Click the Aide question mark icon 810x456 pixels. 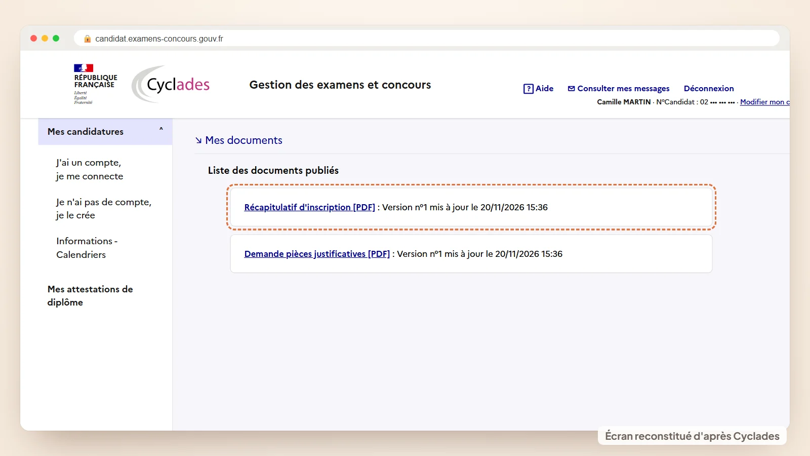[x=528, y=89]
